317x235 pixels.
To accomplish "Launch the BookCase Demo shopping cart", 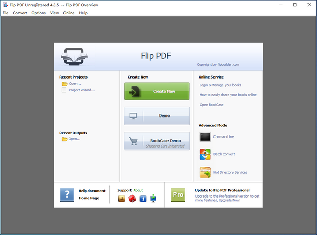I will point(156,141).
